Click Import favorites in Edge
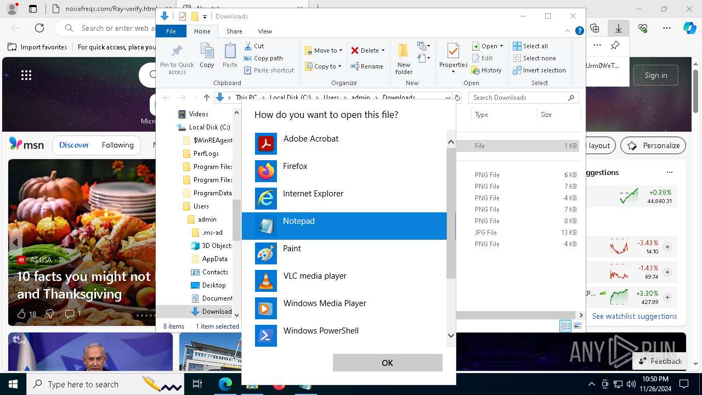The height and width of the screenshot is (395, 702). [37, 47]
